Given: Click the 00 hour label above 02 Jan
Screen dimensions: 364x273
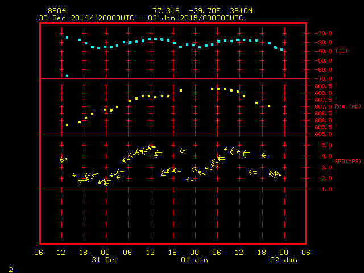Looking at the screenshot, I should (284, 253).
